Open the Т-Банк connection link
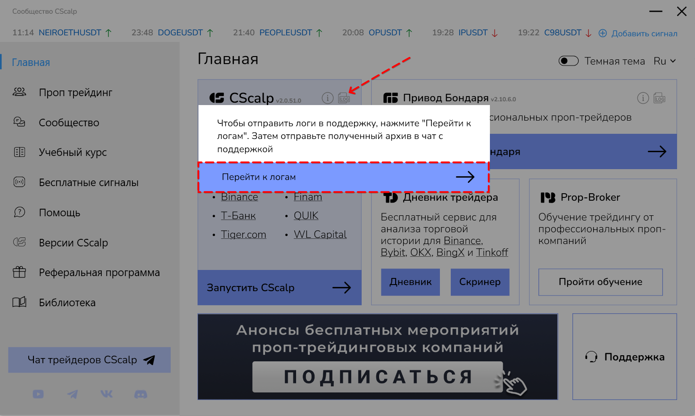This screenshot has width=695, height=416. tap(239, 216)
